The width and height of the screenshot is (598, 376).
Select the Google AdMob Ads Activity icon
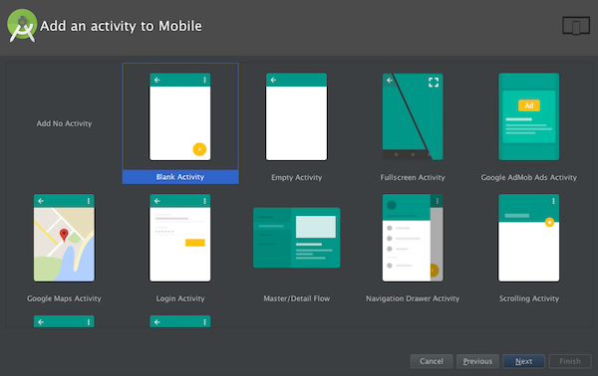(x=529, y=116)
